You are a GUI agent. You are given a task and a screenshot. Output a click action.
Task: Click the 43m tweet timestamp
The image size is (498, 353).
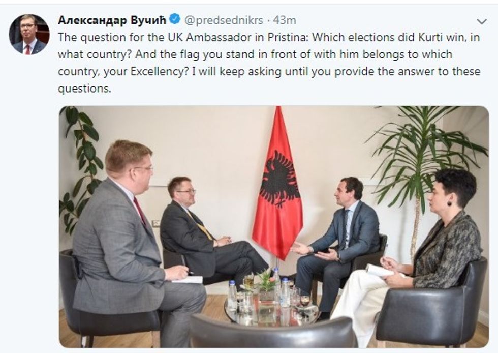285,20
